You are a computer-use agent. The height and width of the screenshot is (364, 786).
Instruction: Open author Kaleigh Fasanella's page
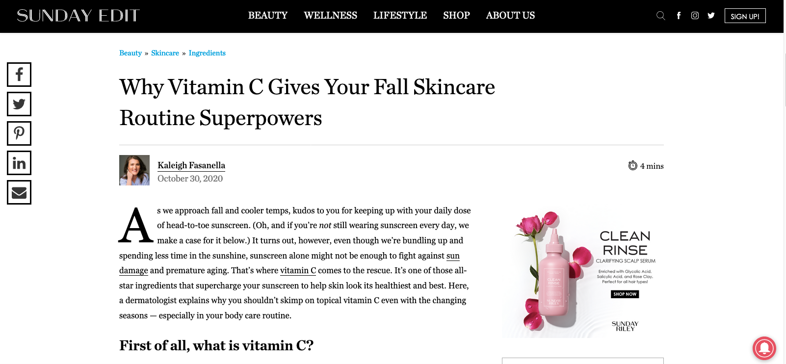tap(191, 165)
